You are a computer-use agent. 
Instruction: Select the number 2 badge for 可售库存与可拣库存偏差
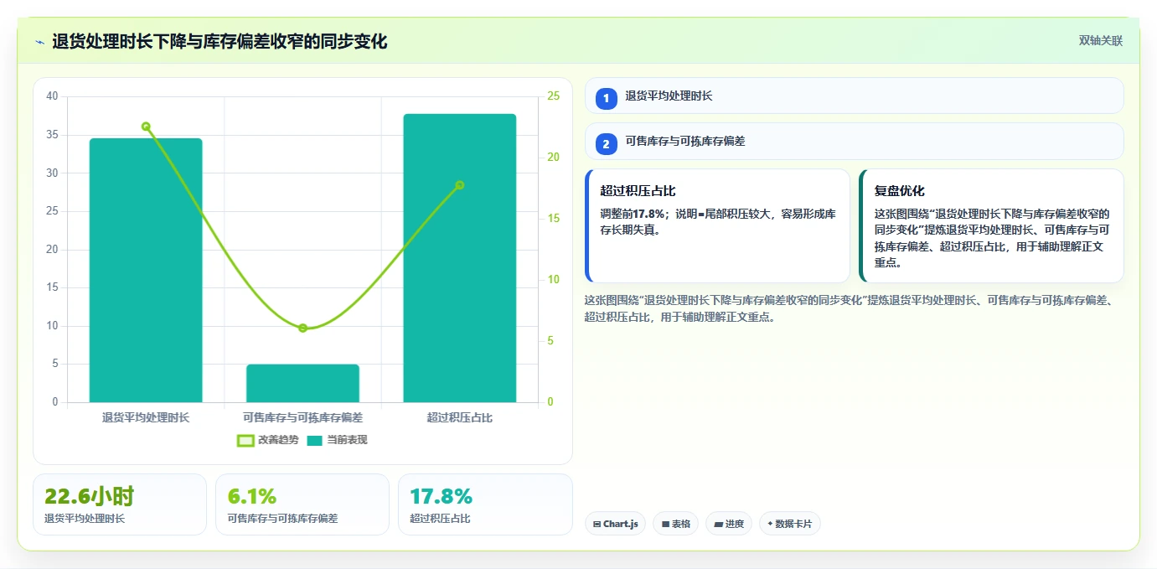(x=607, y=143)
